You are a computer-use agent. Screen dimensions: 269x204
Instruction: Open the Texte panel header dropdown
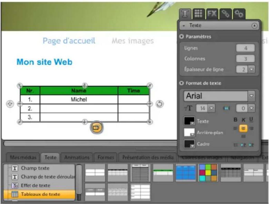coord(184,26)
